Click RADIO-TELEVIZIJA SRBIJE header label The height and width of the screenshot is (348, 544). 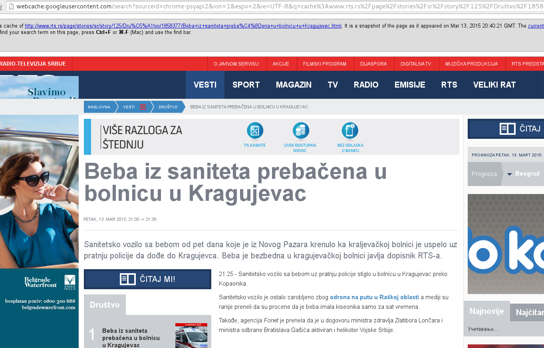click(x=33, y=64)
